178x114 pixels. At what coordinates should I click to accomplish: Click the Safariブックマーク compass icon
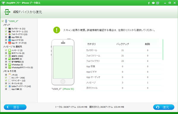click(x=10, y=86)
